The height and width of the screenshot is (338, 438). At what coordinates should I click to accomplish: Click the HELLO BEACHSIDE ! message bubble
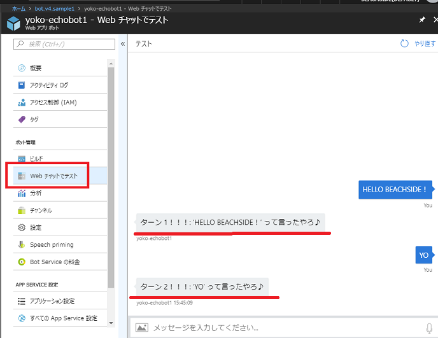pyautogui.click(x=395, y=190)
